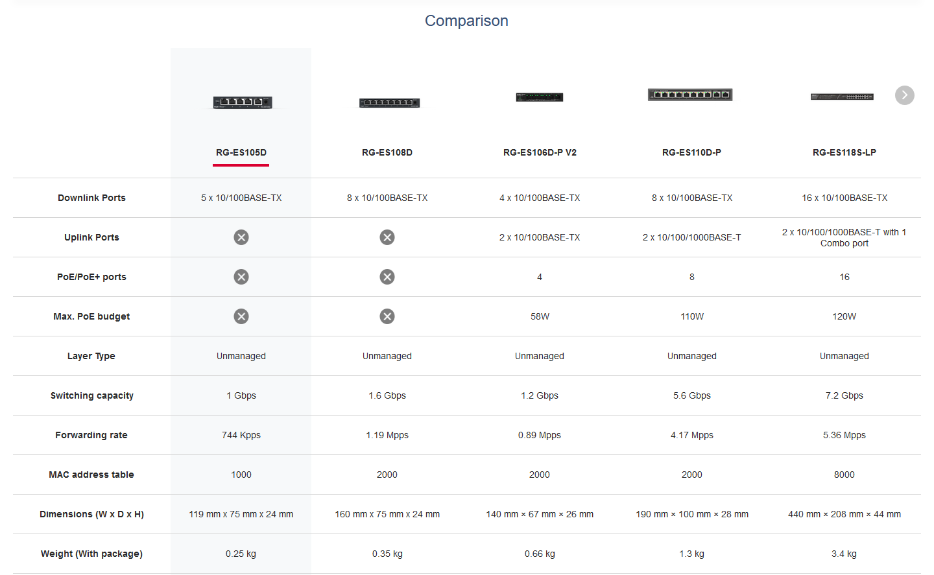Click the 190 mm × 100 mm × 28 mm cell
The width and height of the screenshot is (934, 575).
click(x=691, y=514)
